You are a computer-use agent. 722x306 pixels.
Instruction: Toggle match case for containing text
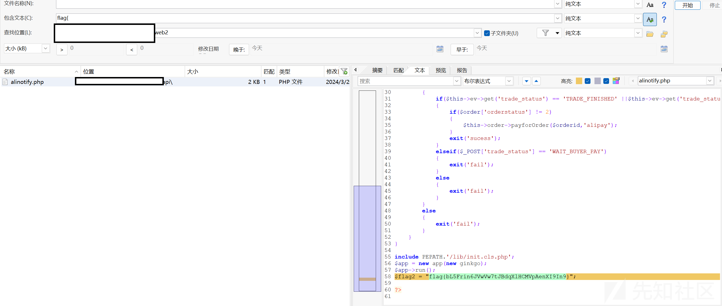coord(650,19)
